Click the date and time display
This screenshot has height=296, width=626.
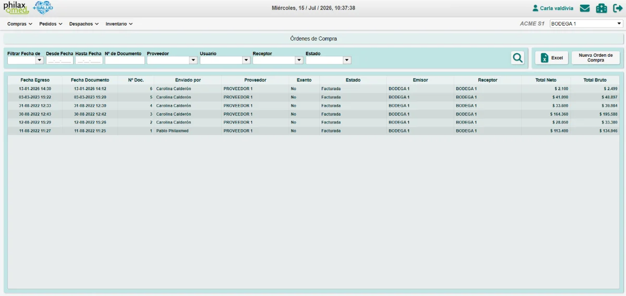(x=314, y=8)
